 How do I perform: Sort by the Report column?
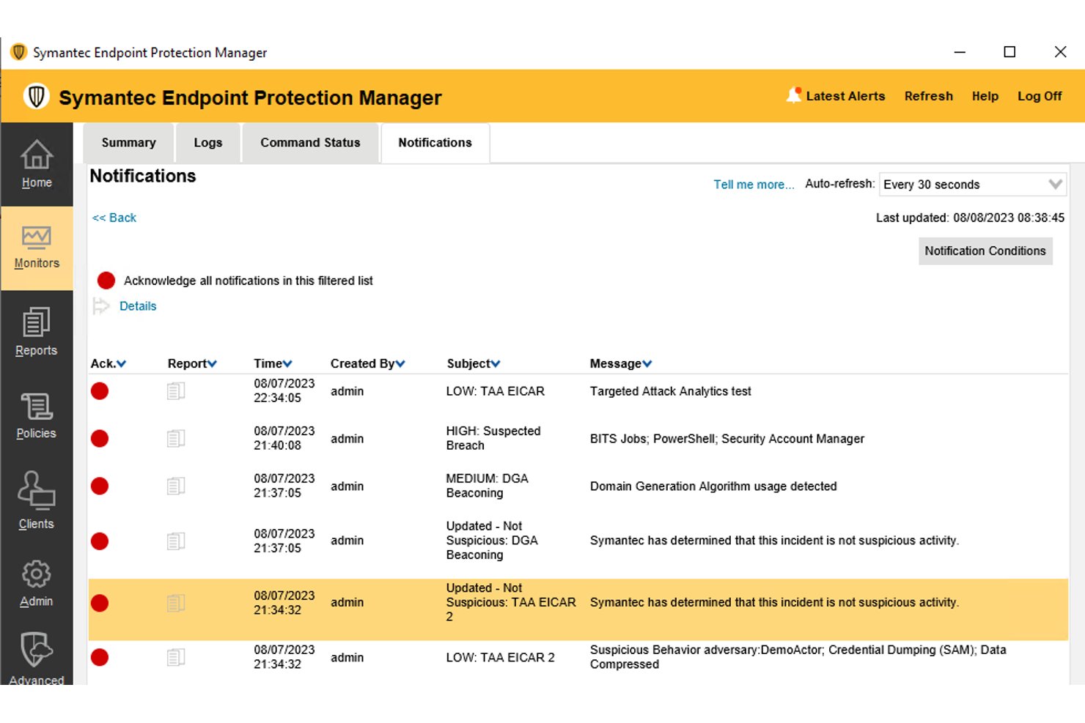pyautogui.click(x=192, y=363)
